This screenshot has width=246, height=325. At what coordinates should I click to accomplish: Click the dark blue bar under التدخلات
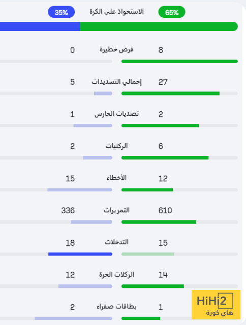click(x=80, y=254)
